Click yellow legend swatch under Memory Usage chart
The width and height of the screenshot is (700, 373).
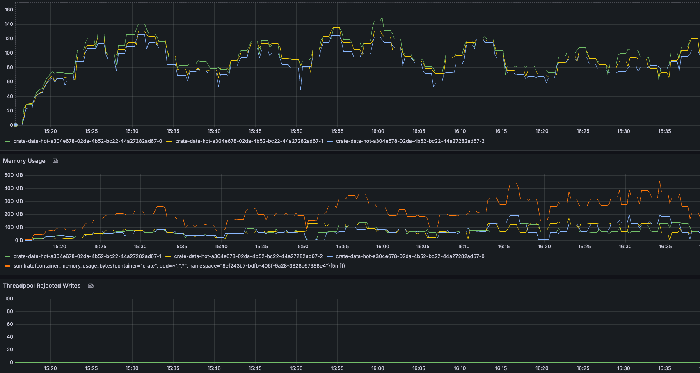click(x=168, y=256)
